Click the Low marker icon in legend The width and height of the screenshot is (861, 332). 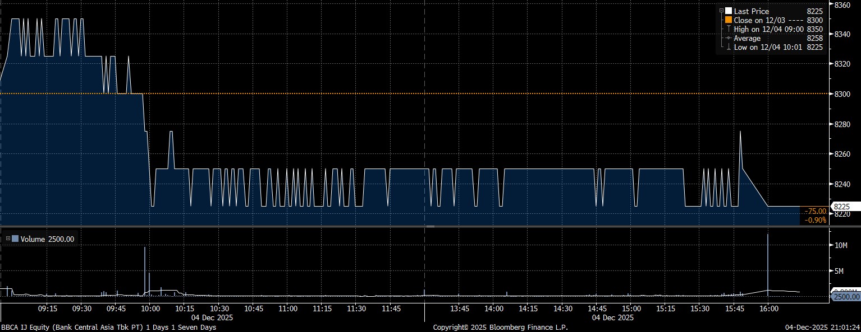(729, 47)
